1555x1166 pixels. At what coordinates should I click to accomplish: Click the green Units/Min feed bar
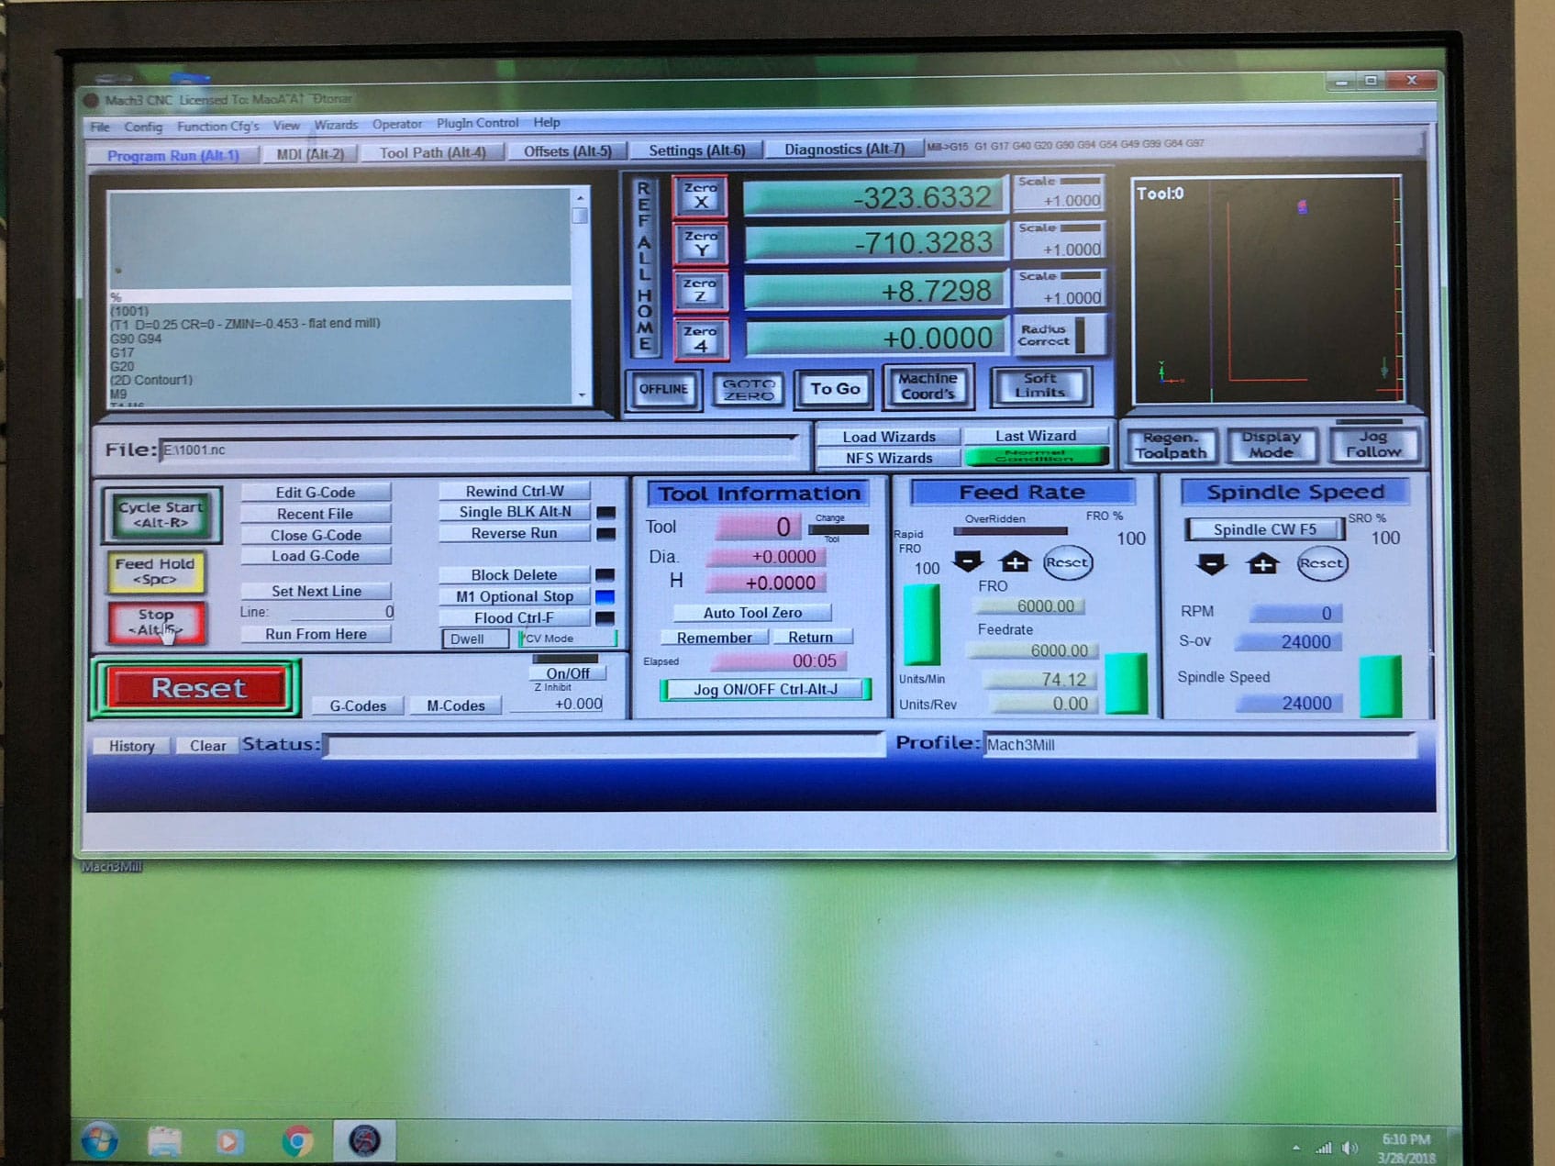coord(1126,683)
